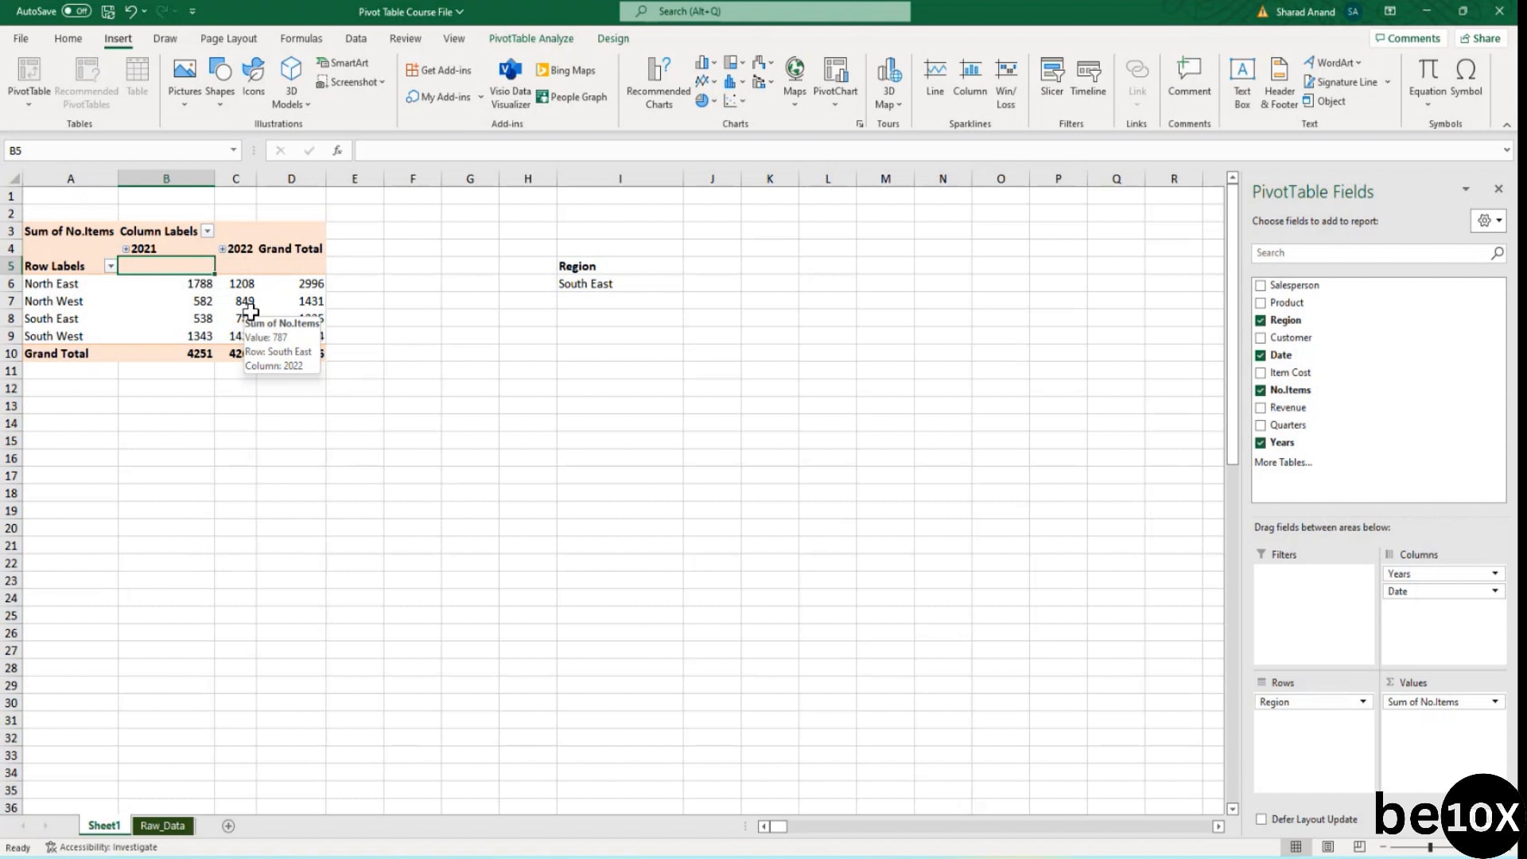Launch the 3D Map tour
The height and width of the screenshot is (859, 1527).
tap(888, 82)
